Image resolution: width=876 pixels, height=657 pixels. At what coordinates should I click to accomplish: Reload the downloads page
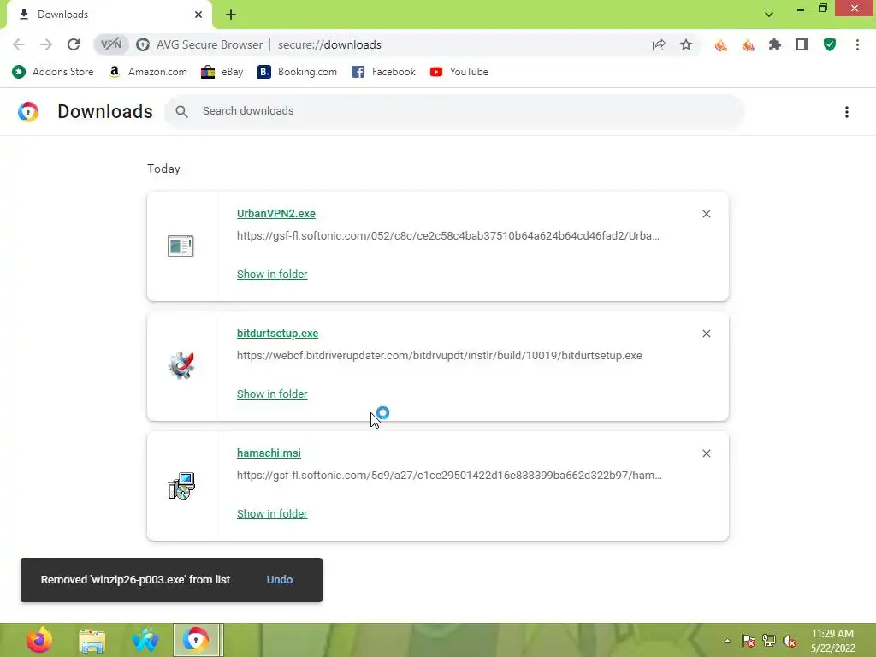coord(74,44)
